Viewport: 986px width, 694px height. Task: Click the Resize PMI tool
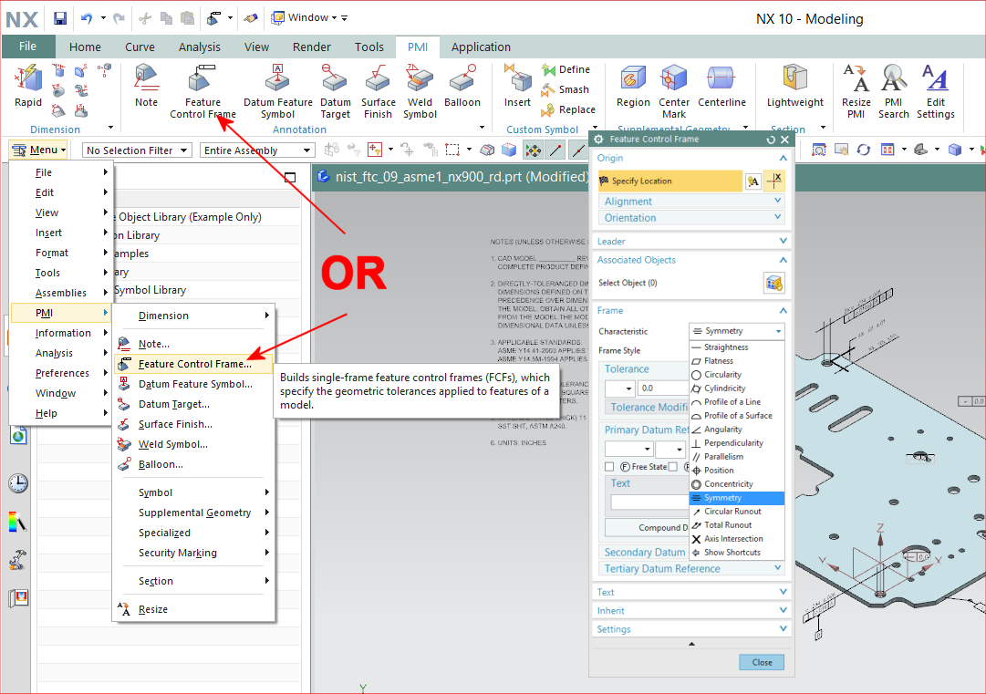click(856, 92)
